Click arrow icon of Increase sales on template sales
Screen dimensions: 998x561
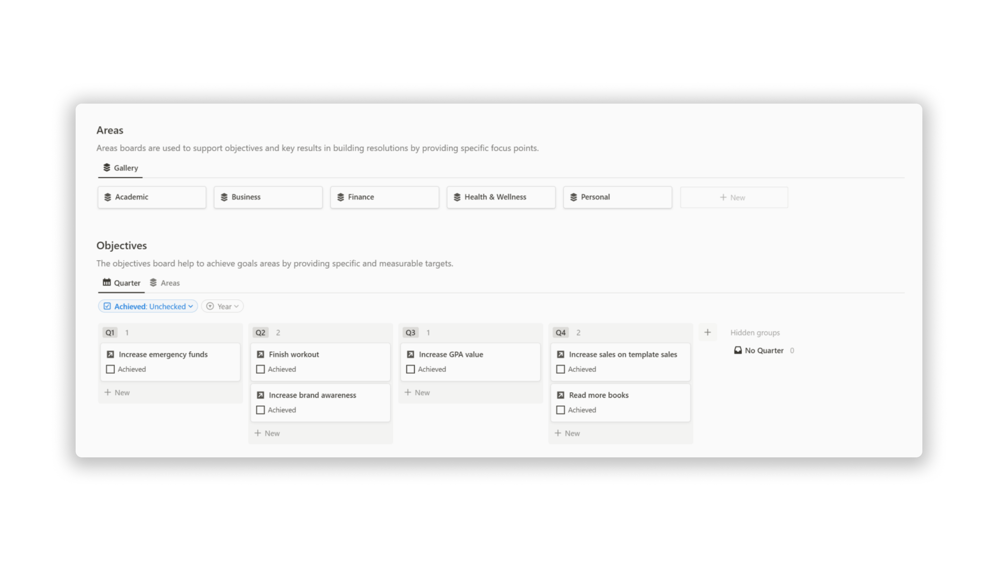coord(561,354)
